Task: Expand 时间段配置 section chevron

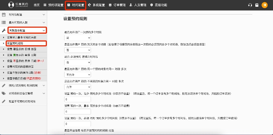Action: point(44,15)
